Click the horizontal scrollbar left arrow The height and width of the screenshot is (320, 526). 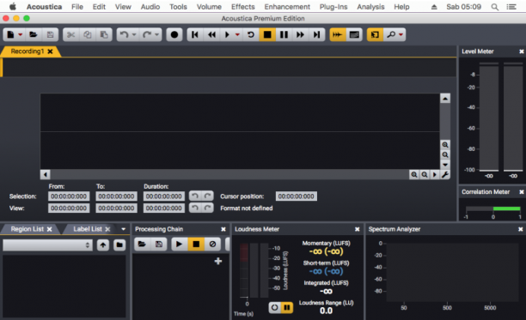(46, 174)
